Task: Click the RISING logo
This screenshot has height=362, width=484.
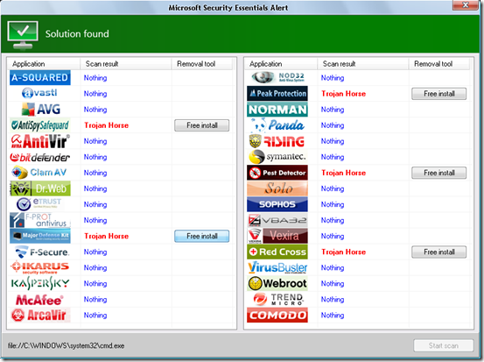Action: (277, 141)
